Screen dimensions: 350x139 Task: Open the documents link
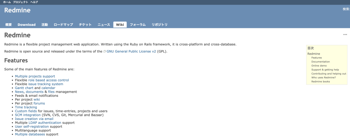35,92
